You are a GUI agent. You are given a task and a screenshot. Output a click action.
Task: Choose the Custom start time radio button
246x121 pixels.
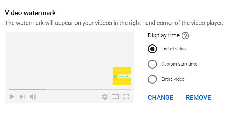152,64
